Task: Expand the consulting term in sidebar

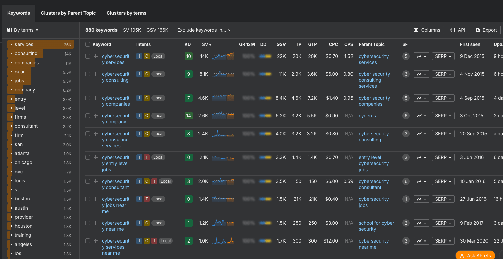Action: [11, 53]
